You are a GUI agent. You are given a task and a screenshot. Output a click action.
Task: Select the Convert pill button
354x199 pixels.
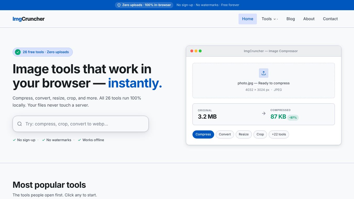[x=225, y=134]
